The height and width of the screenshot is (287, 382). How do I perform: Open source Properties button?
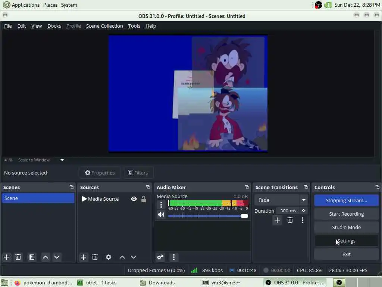100,173
